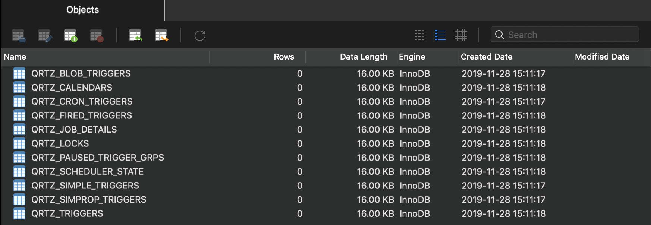Click the Open Table toolbar icon
651x225 pixels.
[19, 36]
